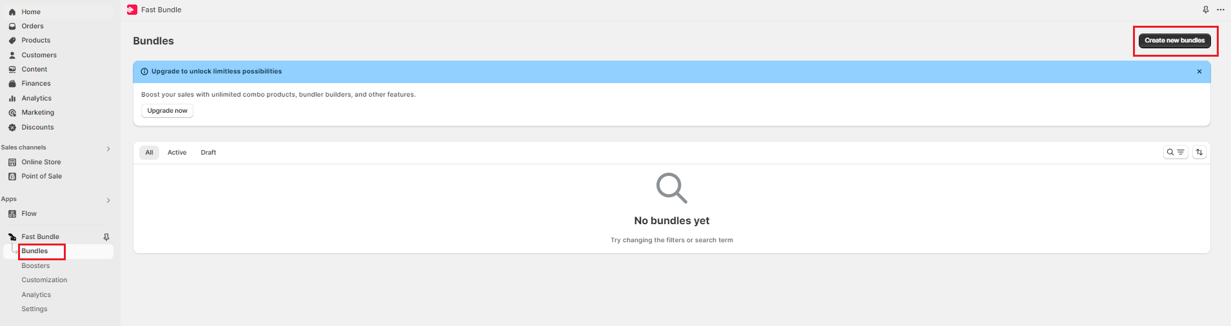Click the Create new bundles button
This screenshot has height=326, width=1231.
(1175, 41)
